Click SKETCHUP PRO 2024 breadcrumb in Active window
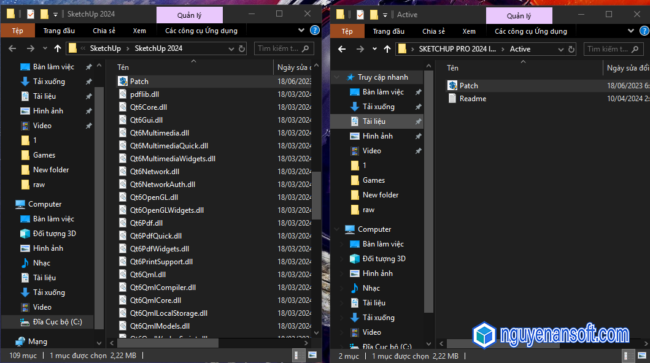Screen dimensions: 650x363 (x=457, y=49)
